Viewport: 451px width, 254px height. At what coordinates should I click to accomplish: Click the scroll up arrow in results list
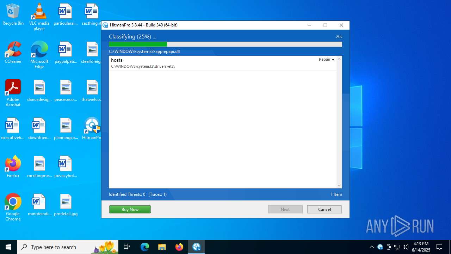(339, 59)
